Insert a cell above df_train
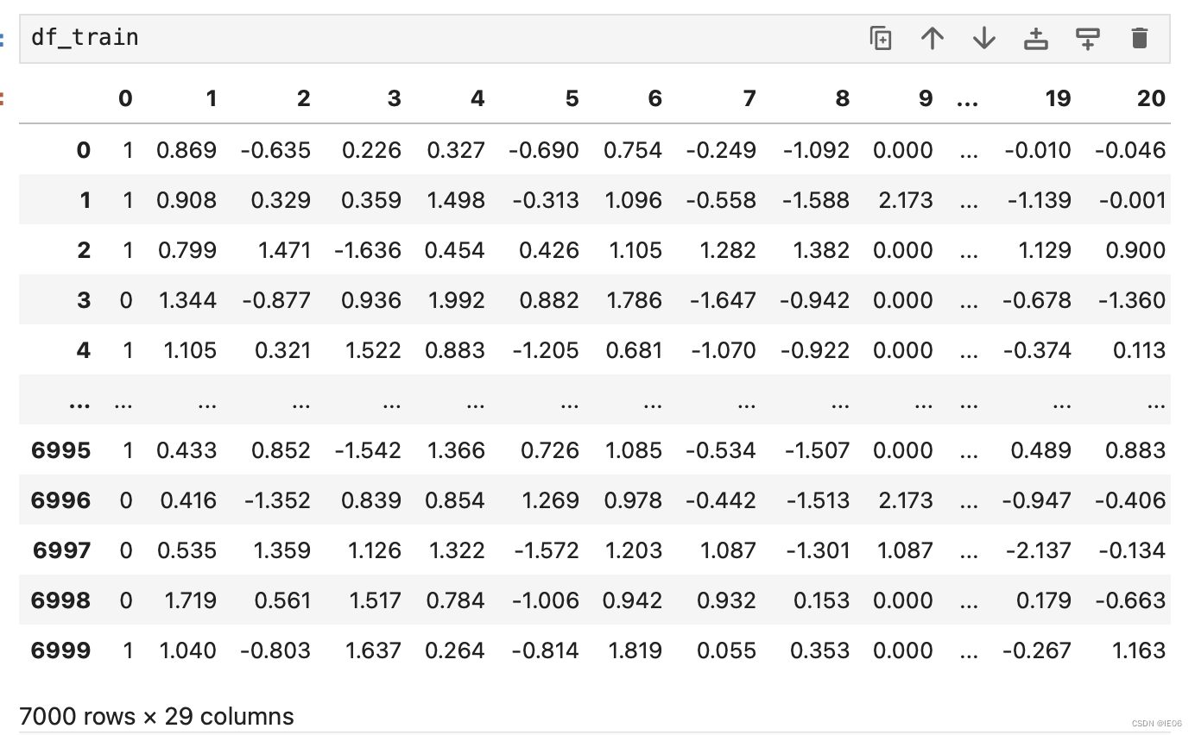This screenshot has height=735, width=1195. pyautogui.click(x=1035, y=38)
